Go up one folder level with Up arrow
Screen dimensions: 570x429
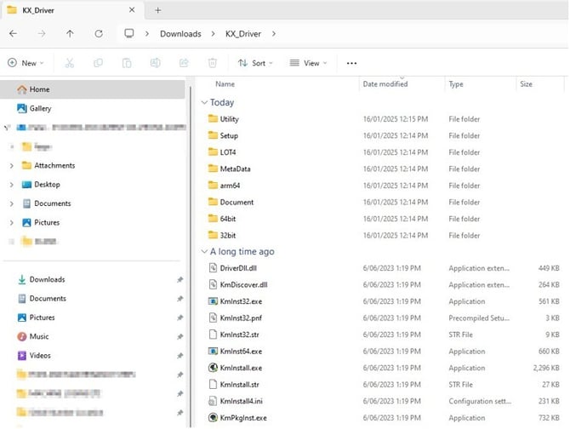point(70,34)
